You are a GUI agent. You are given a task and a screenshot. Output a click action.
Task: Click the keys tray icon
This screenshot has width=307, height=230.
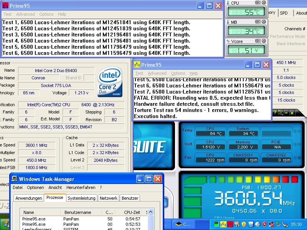click(237, 224)
